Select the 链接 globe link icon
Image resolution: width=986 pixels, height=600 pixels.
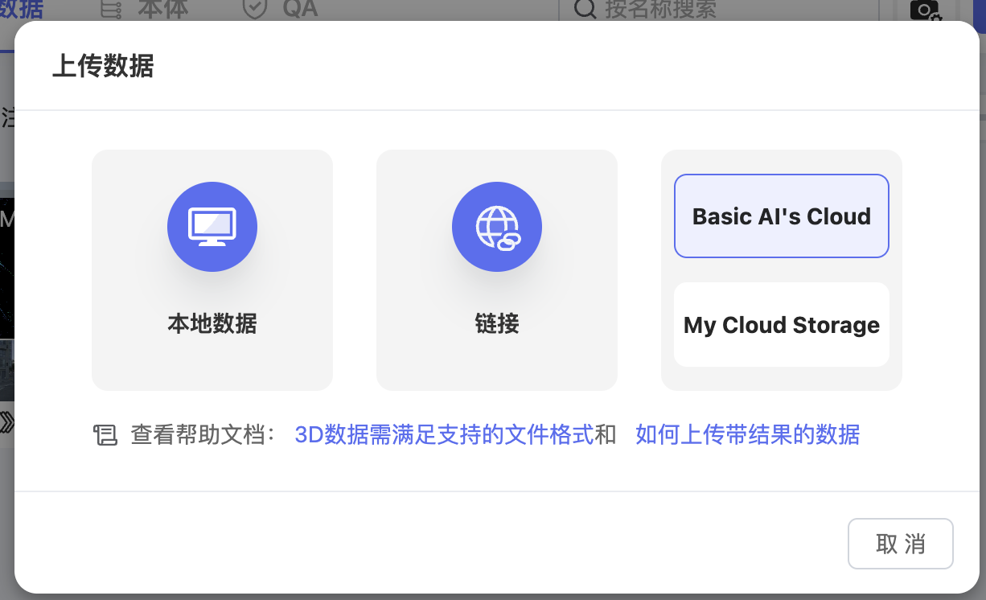point(497,227)
